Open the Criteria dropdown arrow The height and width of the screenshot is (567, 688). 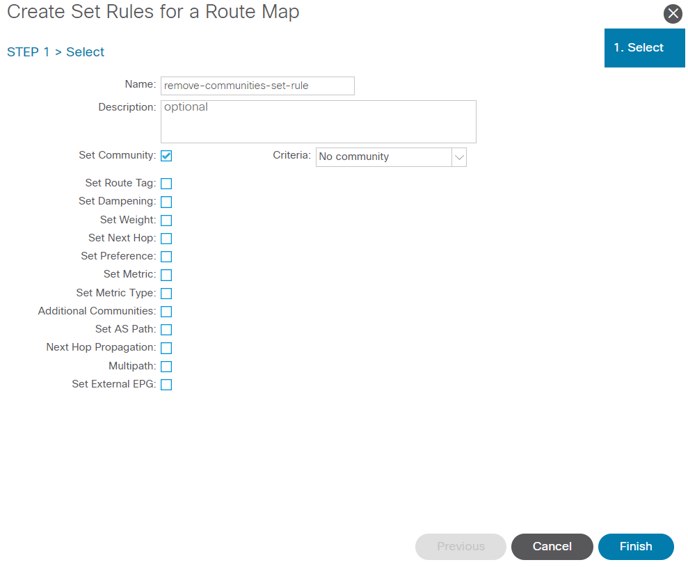[459, 157]
